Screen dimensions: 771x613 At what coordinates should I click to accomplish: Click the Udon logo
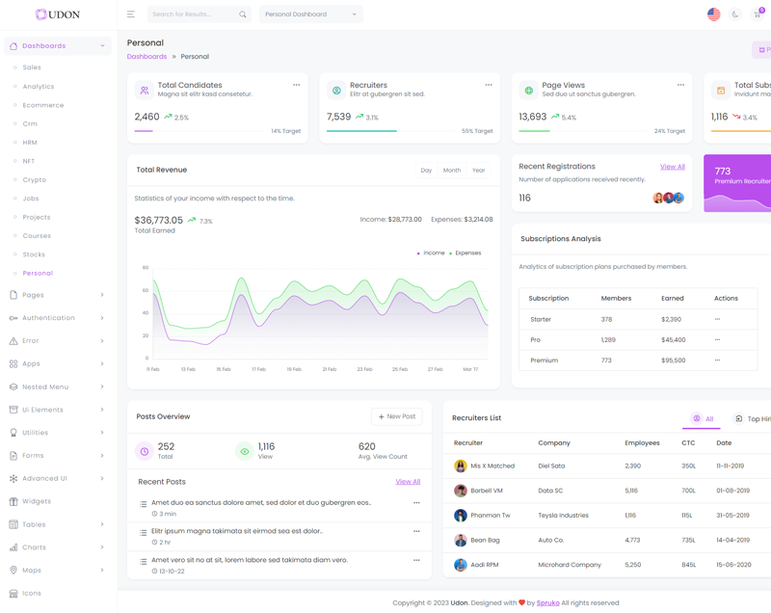(58, 14)
